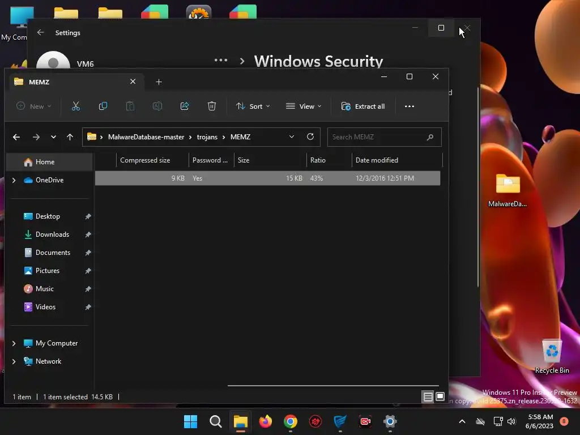The width and height of the screenshot is (580, 435).
Task: Unpin Videos using its pin icon
Action: click(88, 307)
